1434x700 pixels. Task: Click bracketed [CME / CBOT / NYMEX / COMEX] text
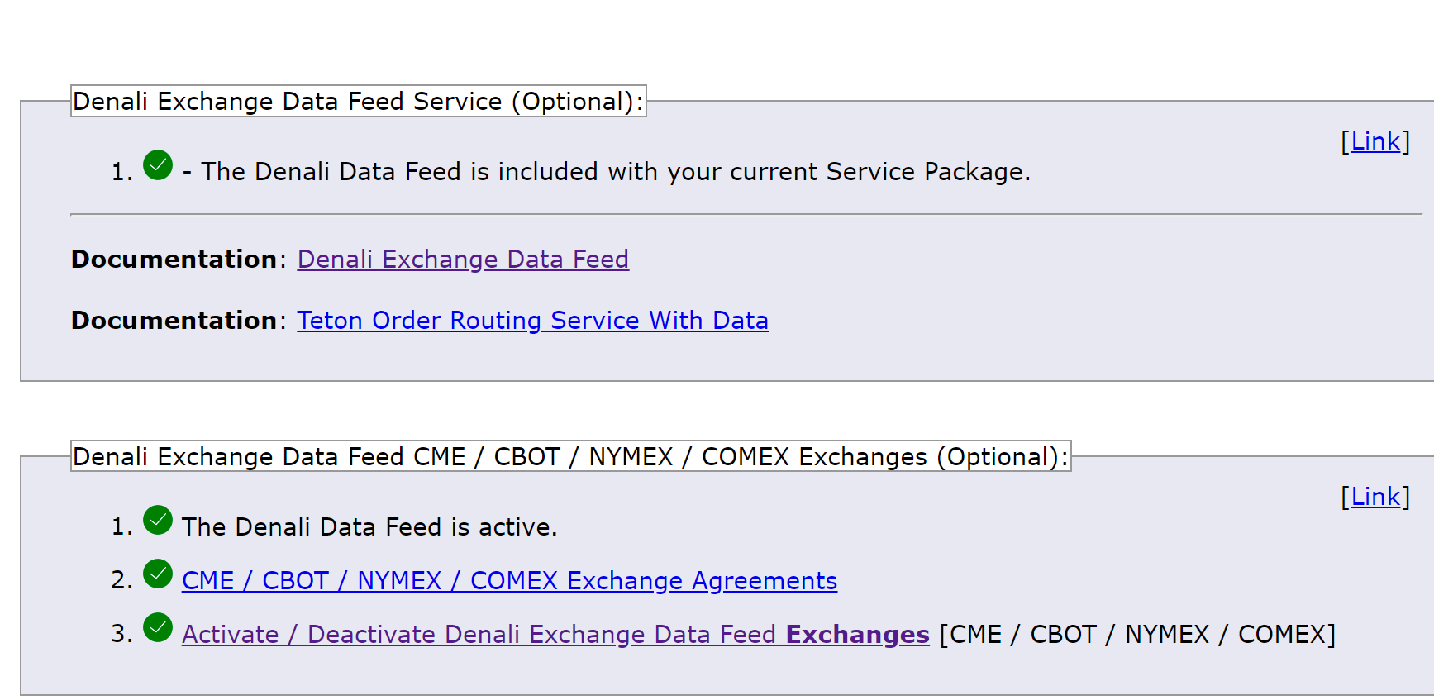(x=1137, y=635)
